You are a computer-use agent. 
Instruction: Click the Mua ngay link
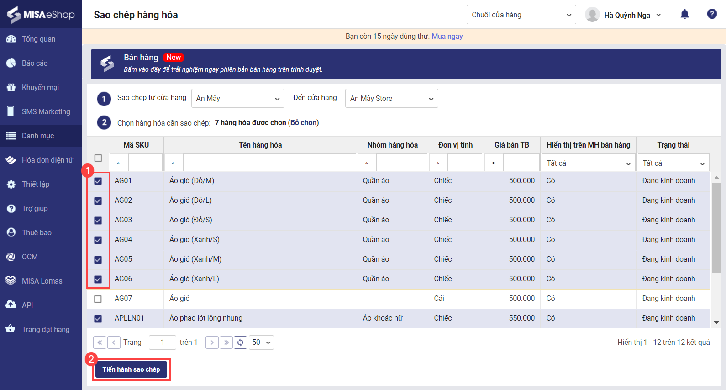pyautogui.click(x=447, y=36)
